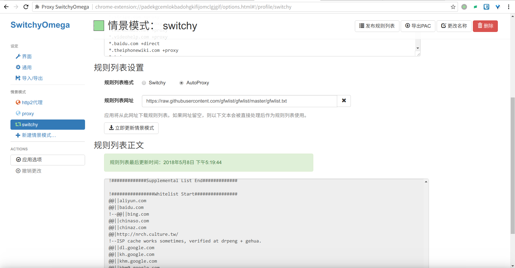Click the ISP cache works comment line

tap(185, 241)
